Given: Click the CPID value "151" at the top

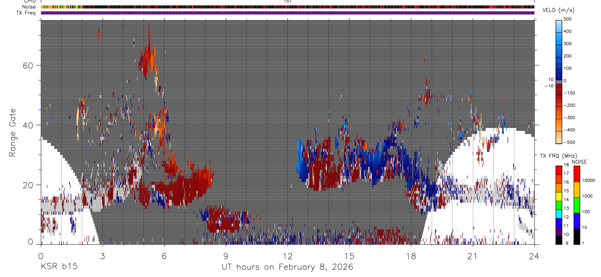Looking at the screenshot, I should [x=287, y=1].
